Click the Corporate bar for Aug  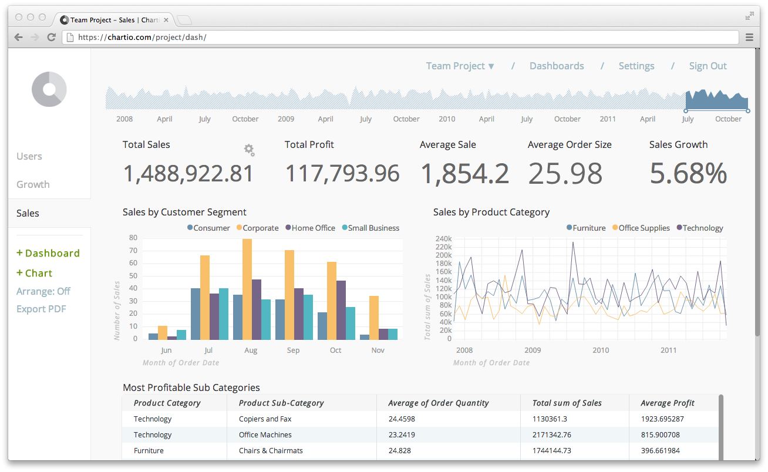click(x=247, y=289)
